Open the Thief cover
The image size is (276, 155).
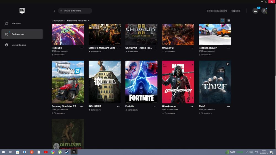(215, 82)
